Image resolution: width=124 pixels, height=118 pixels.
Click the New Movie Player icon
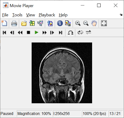(x=4, y=23)
